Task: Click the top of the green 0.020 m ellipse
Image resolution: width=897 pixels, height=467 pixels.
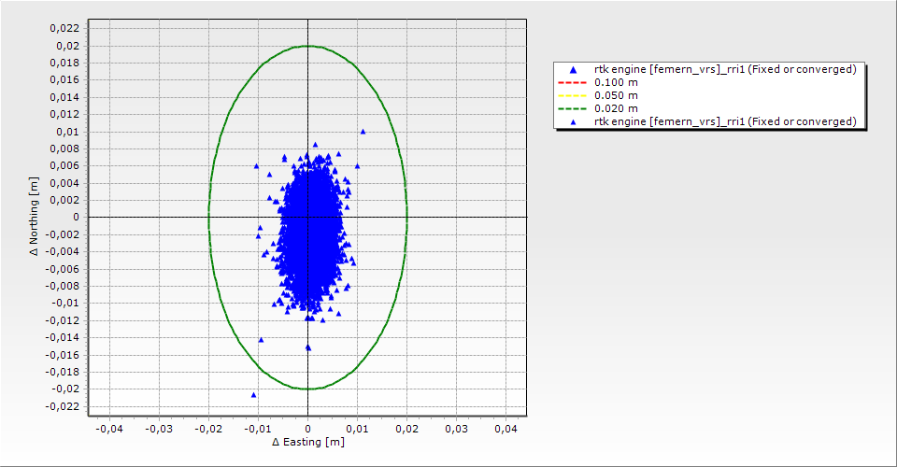Action: pyautogui.click(x=307, y=46)
